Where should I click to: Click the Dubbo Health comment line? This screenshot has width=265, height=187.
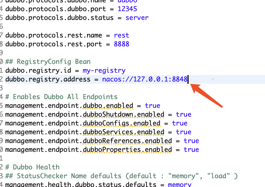coord(32,167)
